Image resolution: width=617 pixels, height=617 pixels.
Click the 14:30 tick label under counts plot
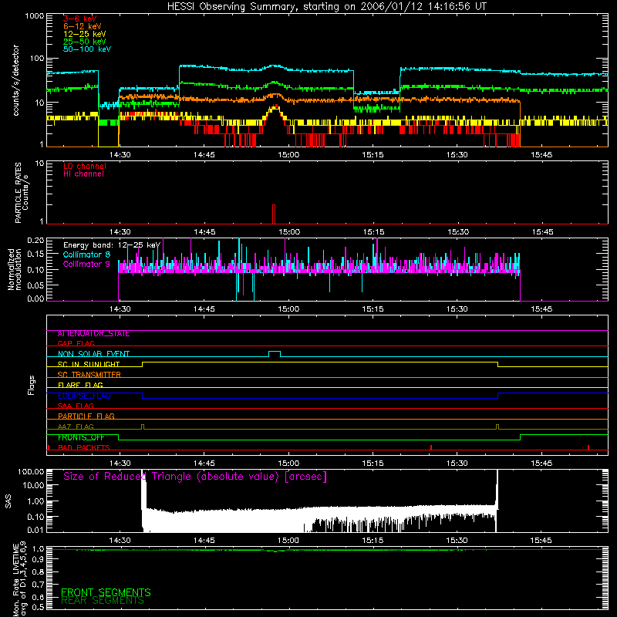(x=120, y=155)
